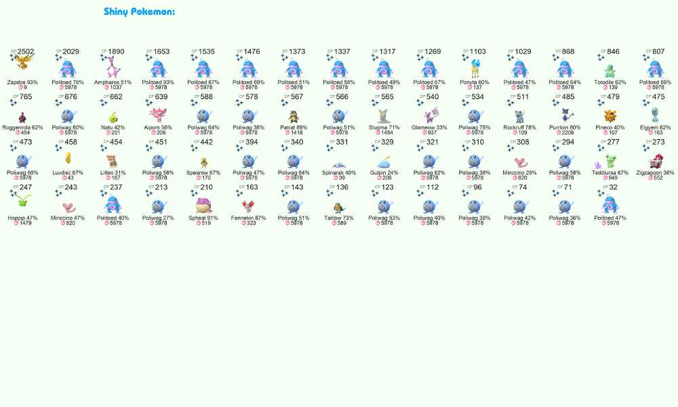Click the "Shiny Pokemon:" heading
Image resolution: width=678 pixels, height=407 pixels.
(139, 12)
